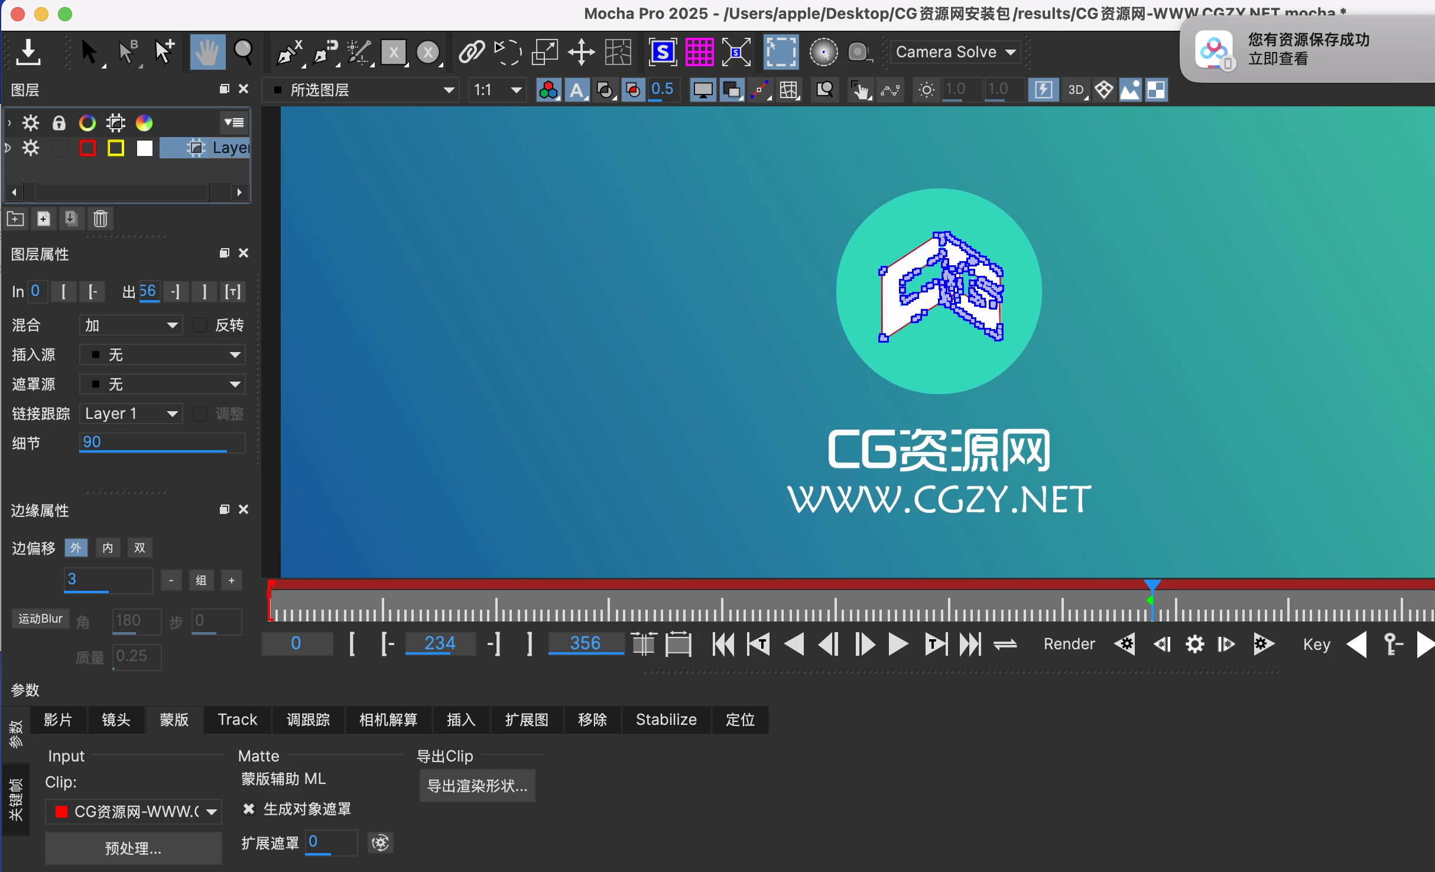Select the Transform move tool
This screenshot has width=1435, height=872.
[x=582, y=52]
